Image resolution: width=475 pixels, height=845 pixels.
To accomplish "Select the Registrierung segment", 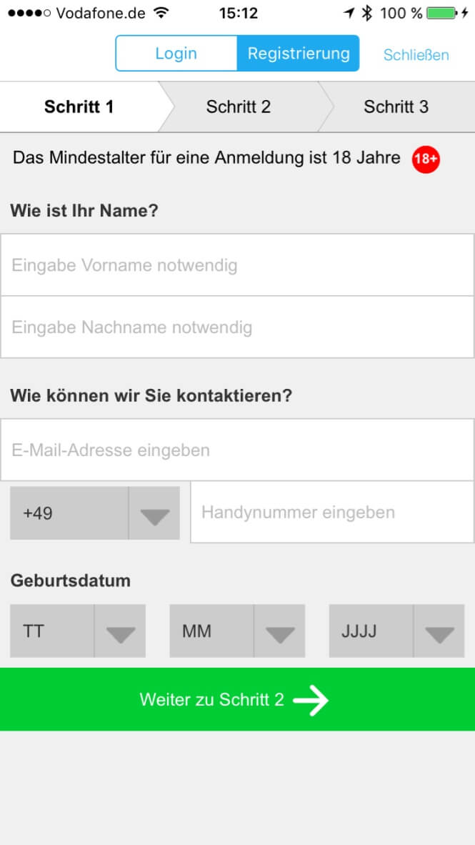I will click(299, 54).
